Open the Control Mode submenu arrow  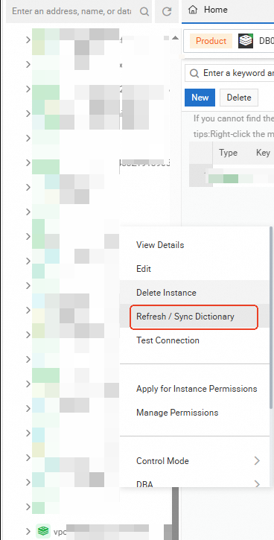click(257, 461)
